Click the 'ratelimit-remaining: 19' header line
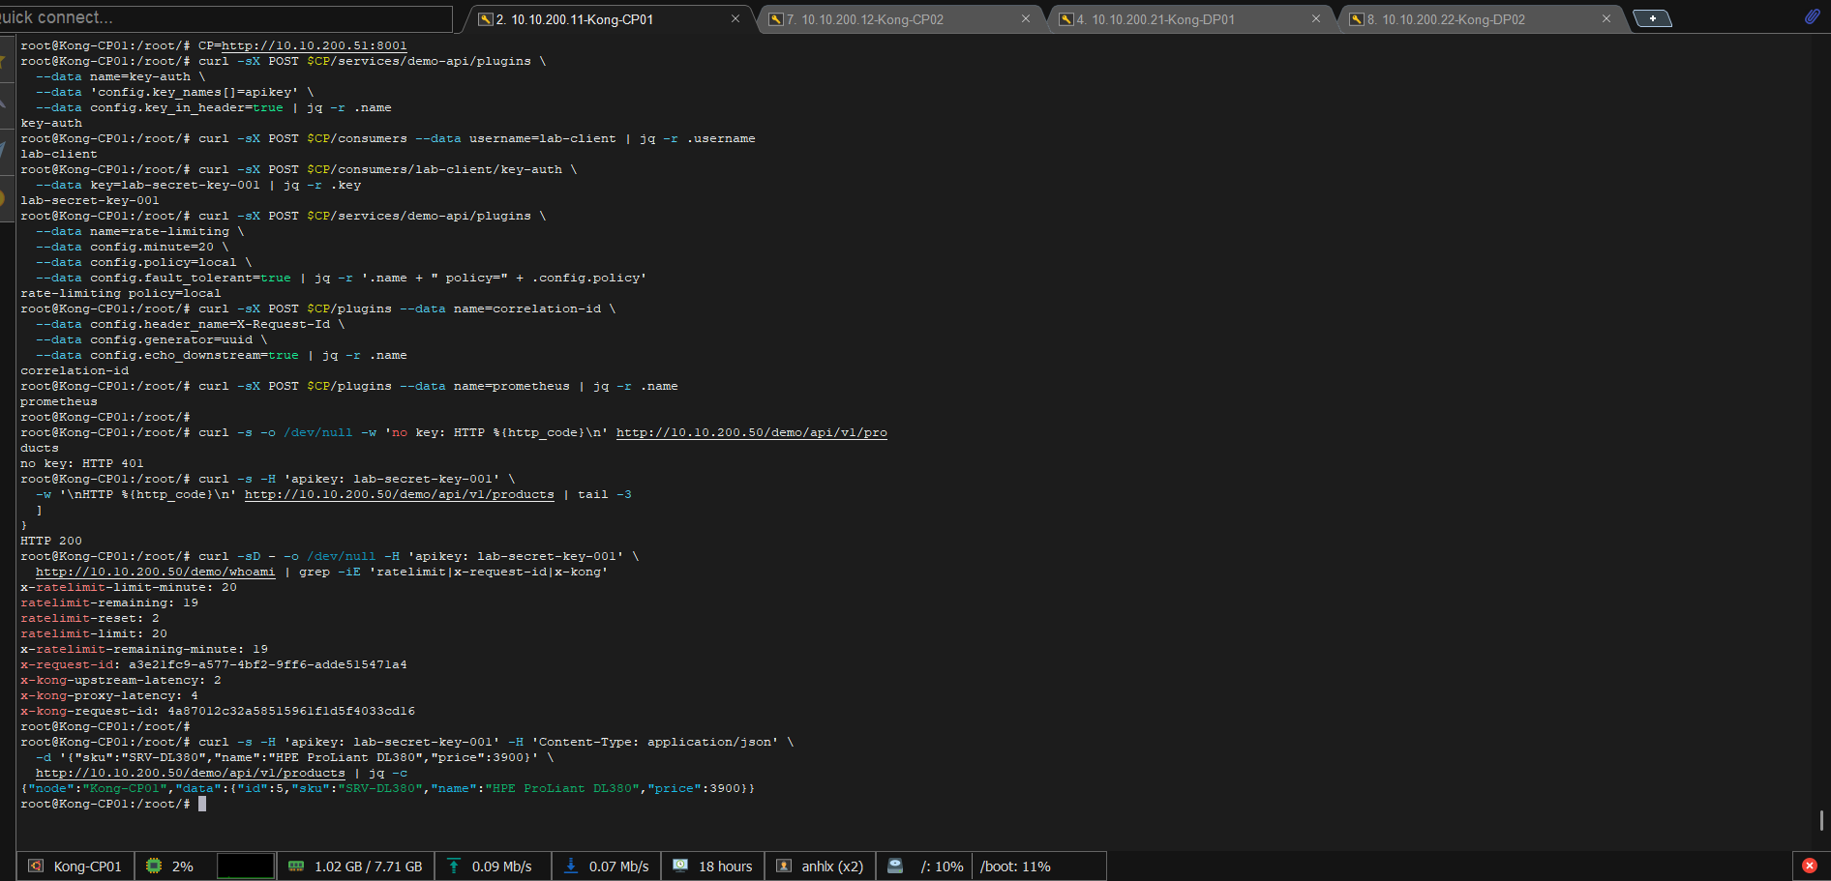Screen dimensions: 1831x881 point(109,602)
